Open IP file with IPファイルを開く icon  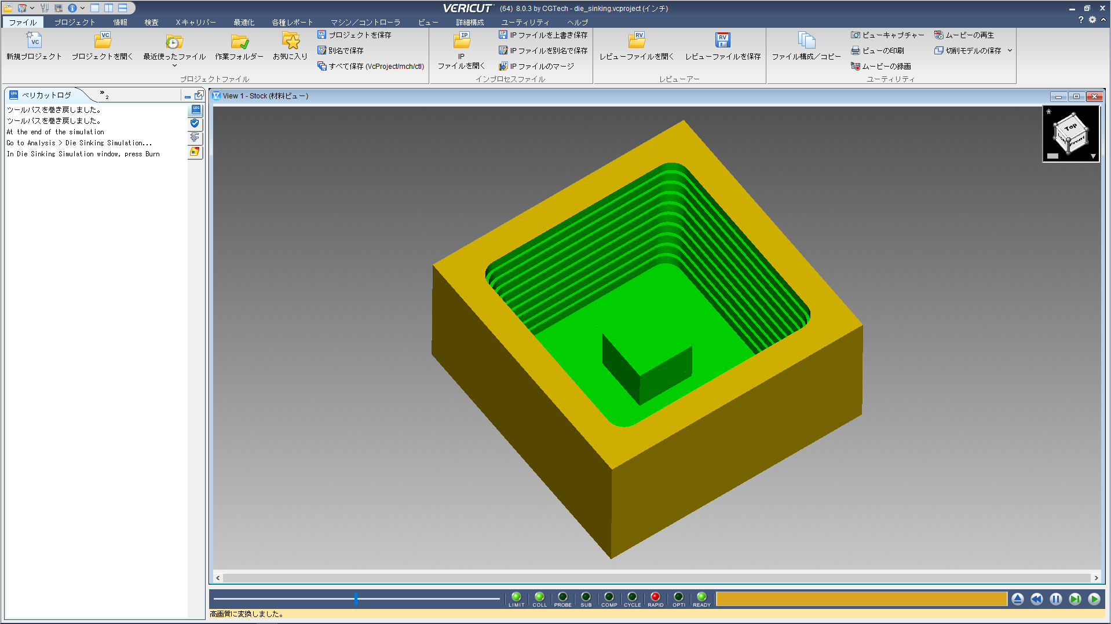pos(461,41)
